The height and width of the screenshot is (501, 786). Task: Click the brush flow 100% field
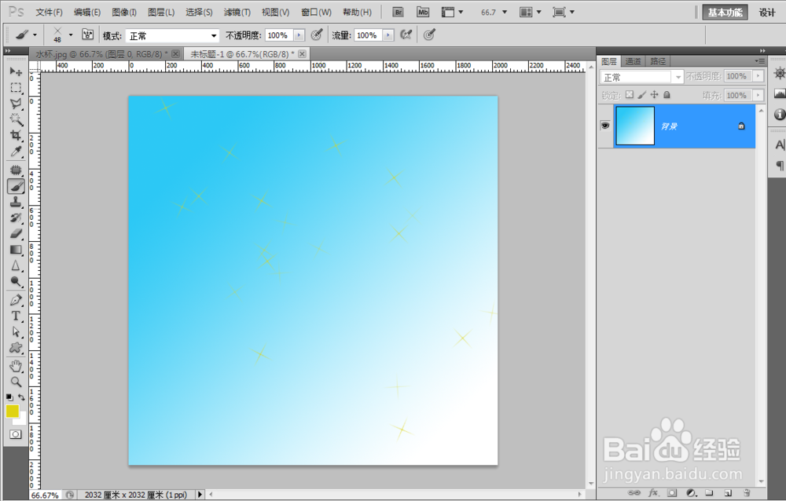[369, 35]
